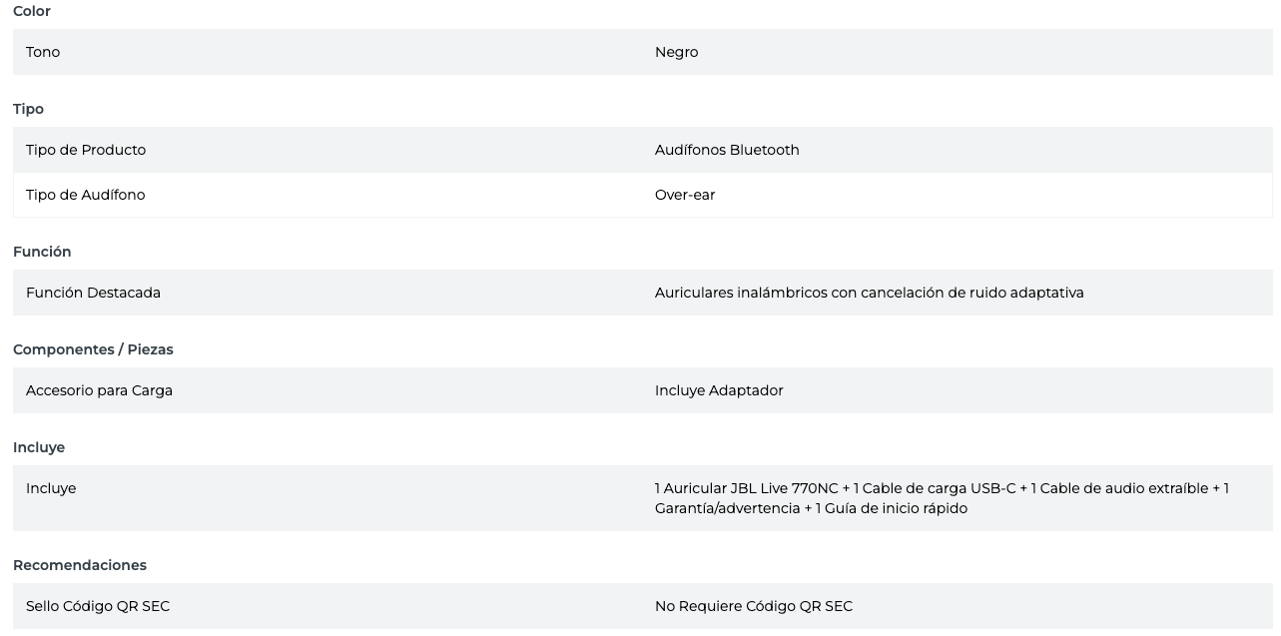Click the Tipo section heading
Viewport: 1281px width, 636px height.
click(28, 109)
